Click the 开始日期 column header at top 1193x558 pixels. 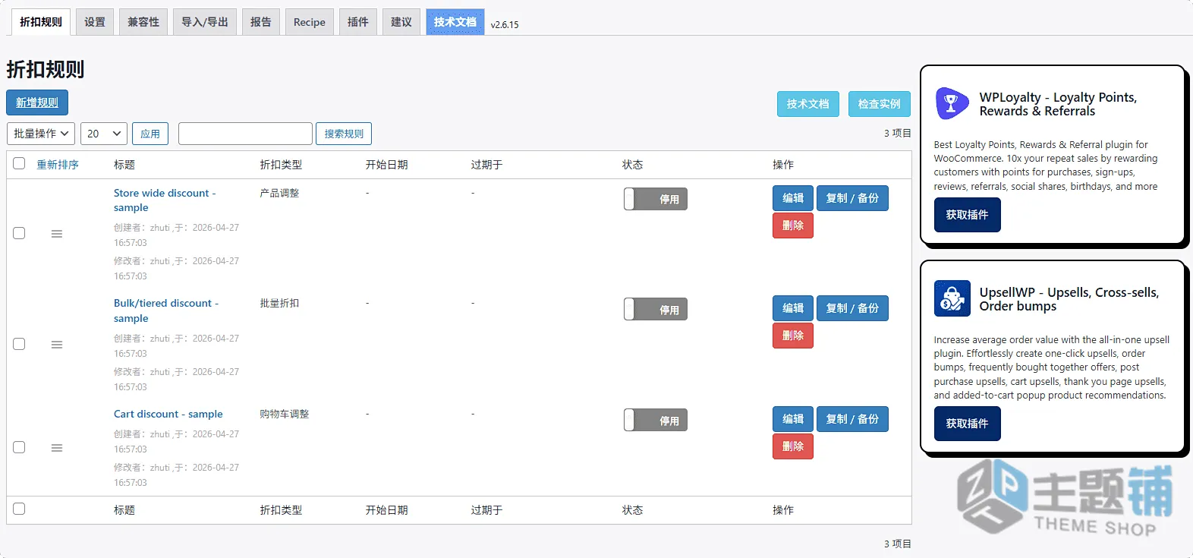[387, 165]
